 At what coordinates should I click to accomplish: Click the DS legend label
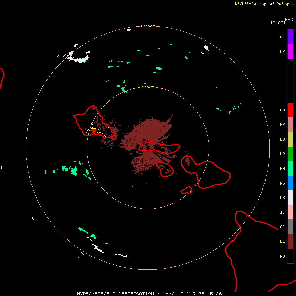[x=282, y=197]
